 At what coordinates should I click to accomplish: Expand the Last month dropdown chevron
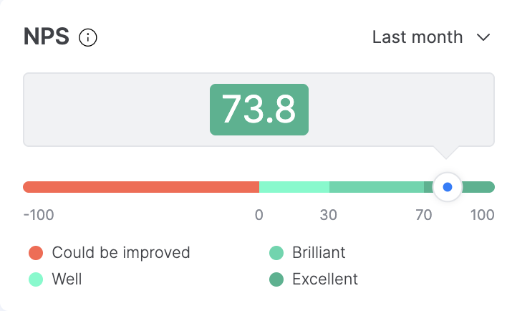coord(483,37)
